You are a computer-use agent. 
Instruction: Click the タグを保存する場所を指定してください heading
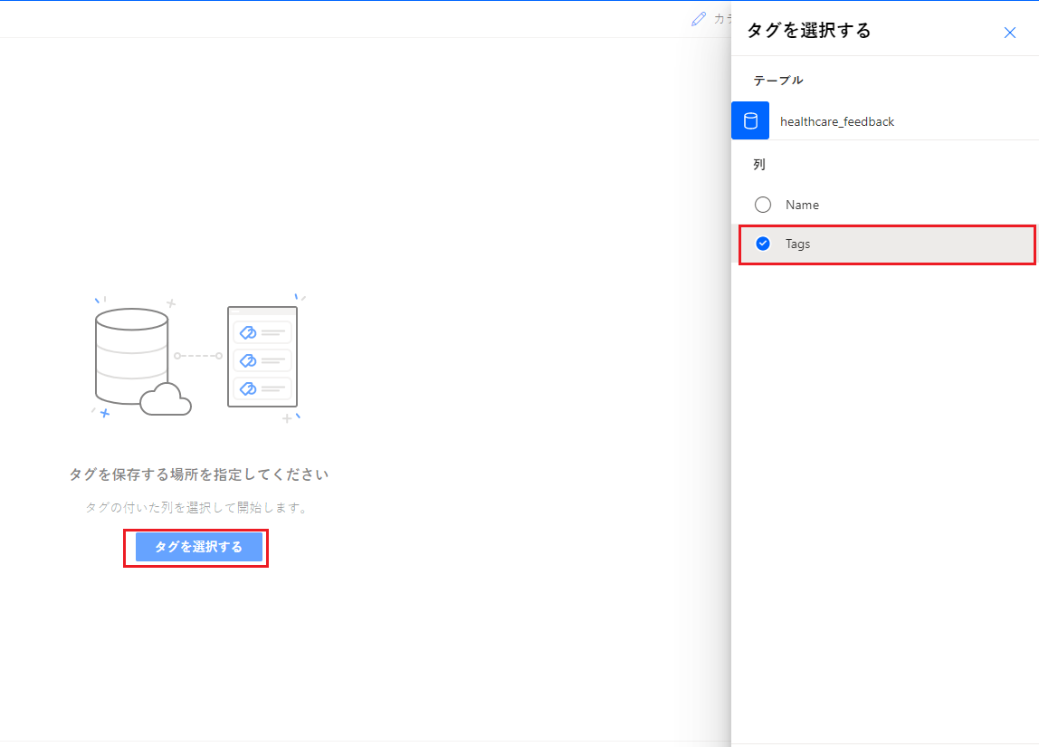(199, 474)
